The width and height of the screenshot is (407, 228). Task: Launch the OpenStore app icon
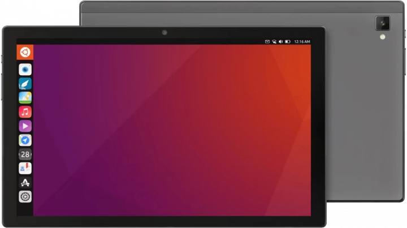(25, 183)
